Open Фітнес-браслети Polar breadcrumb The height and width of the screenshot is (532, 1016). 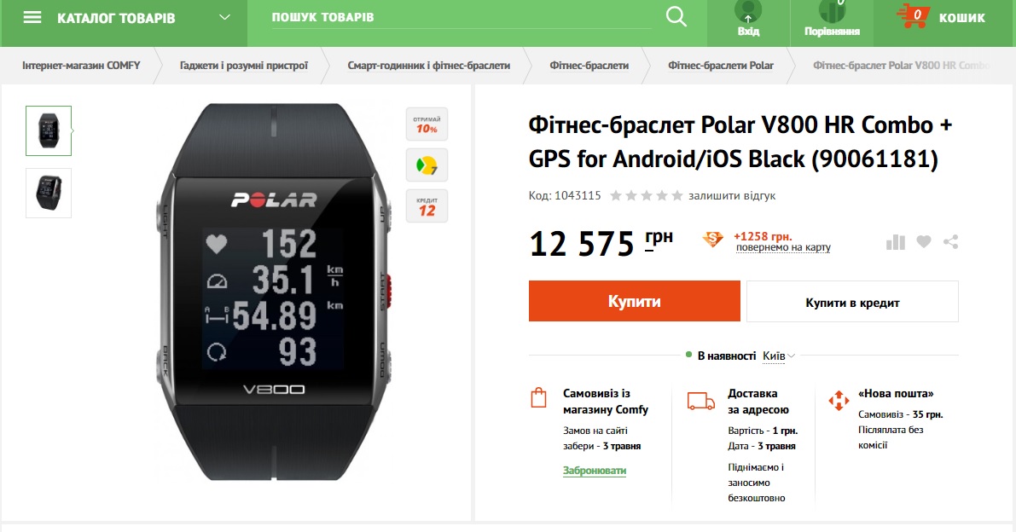721,66
